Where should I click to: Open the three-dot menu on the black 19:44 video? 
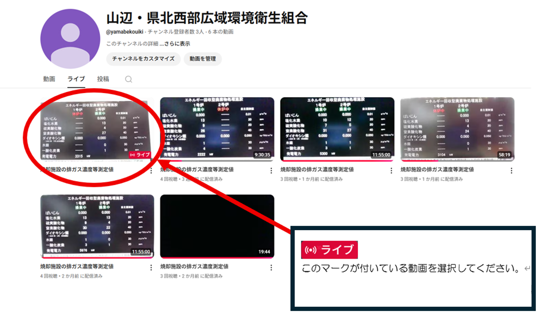[x=270, y=268]
